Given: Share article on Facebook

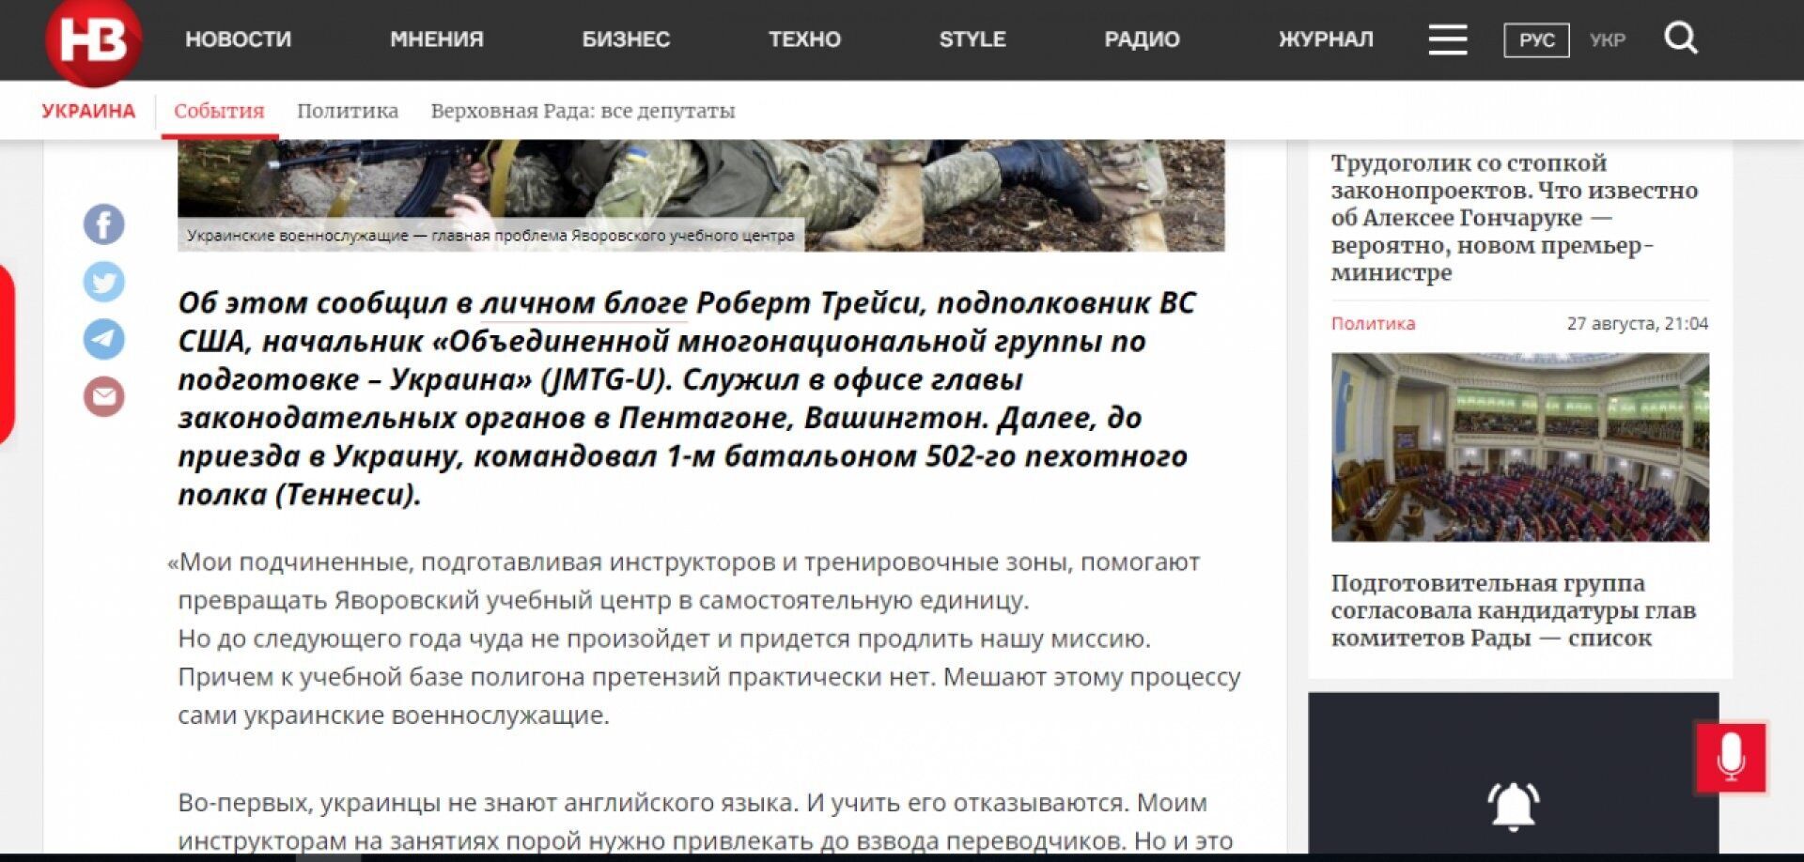Looking at the screenshot, I should point(104,224).
